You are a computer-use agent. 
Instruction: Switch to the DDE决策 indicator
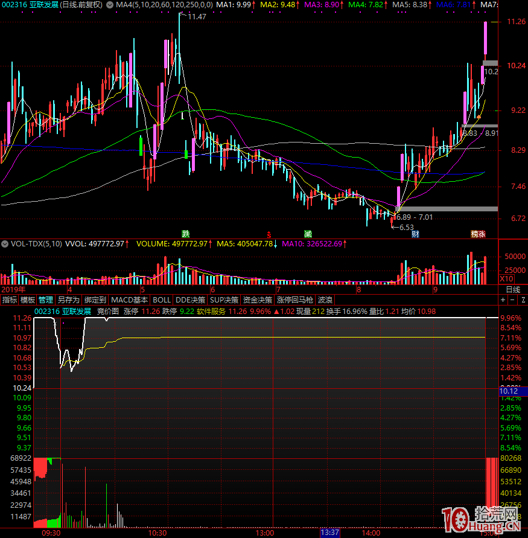190,300
